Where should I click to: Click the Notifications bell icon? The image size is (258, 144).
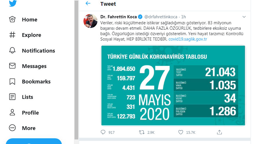coord(12,51)
